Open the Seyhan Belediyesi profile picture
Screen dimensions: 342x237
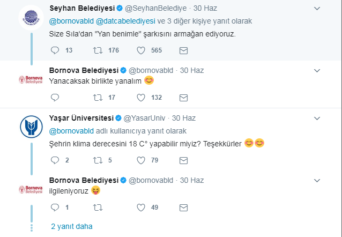pyautogui.click(x=31, y=18)
